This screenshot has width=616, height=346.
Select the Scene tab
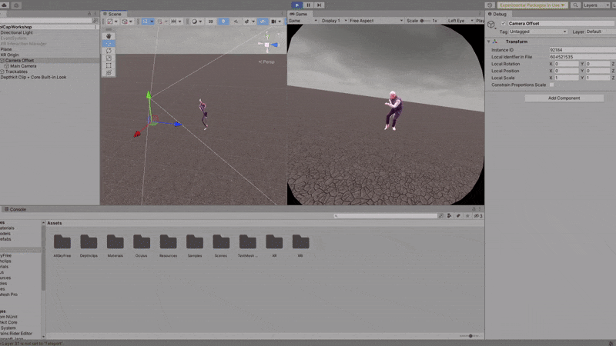coord(113,14)
